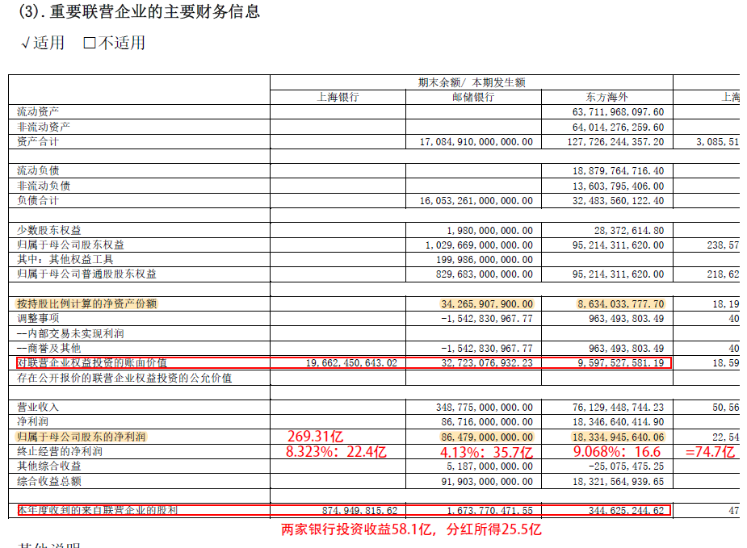Click value 1,029,669,000,000.00
This screenshot has width=747, height=548.
(x=479, y=245)
